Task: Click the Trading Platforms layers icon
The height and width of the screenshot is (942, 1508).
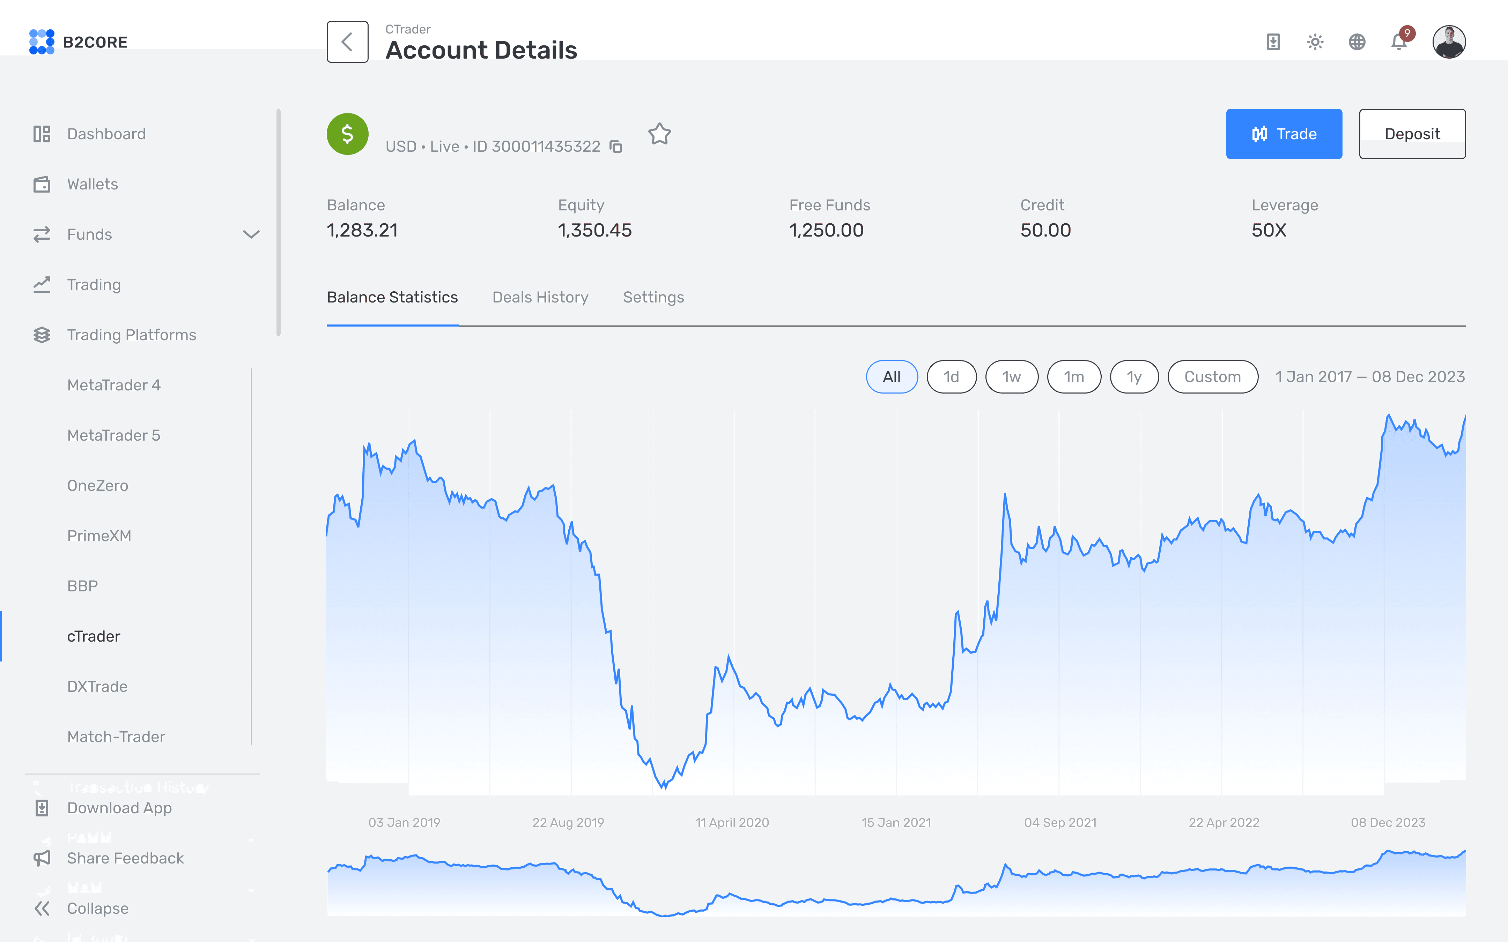Action: click(42, 335)
